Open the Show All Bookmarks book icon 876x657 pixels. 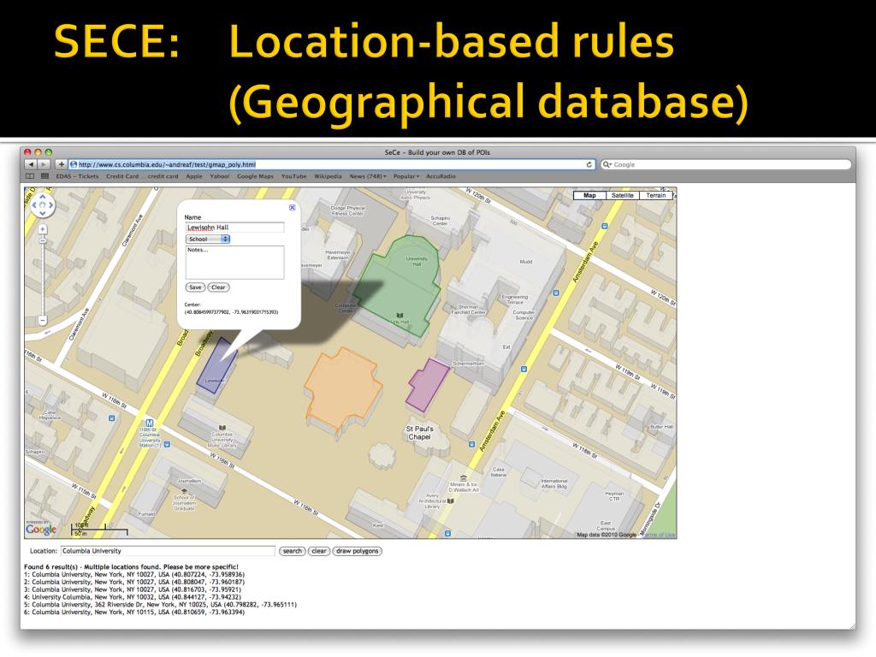30,176
